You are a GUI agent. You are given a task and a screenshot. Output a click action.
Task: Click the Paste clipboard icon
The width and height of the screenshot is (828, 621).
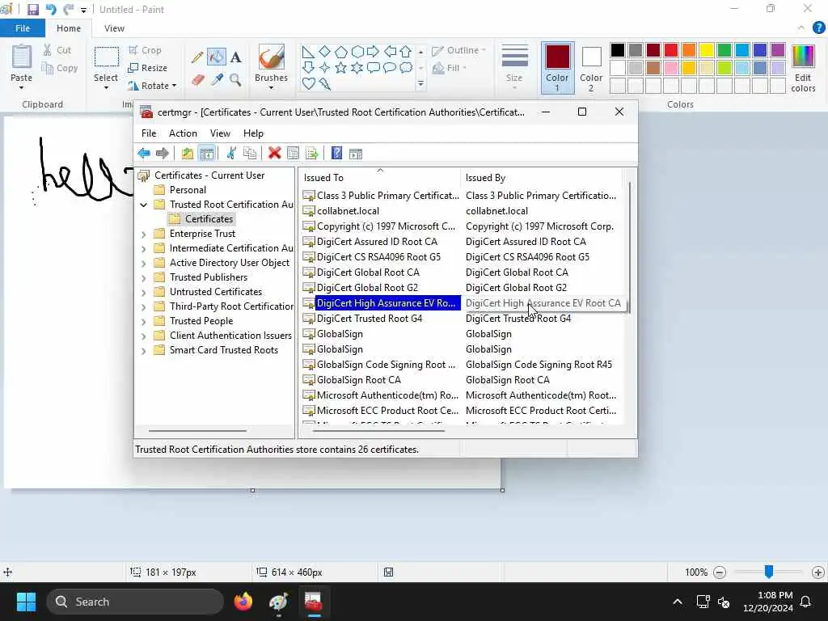(22, 57)
